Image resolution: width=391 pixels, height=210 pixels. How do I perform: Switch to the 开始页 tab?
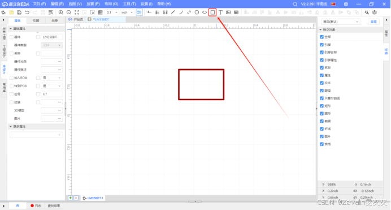point(76,19)
